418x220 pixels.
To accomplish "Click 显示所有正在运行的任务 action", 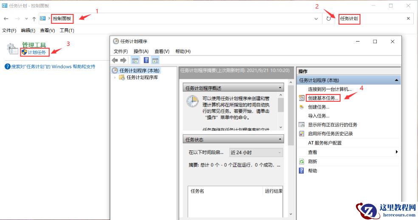I will click(x=333, y=125).
